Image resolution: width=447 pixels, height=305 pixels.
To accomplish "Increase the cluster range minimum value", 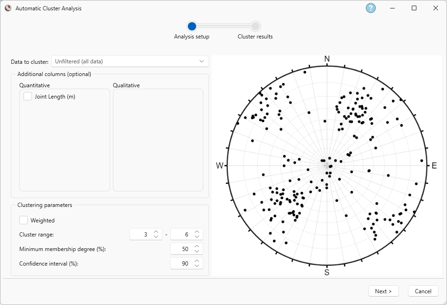I will (156, 232).
